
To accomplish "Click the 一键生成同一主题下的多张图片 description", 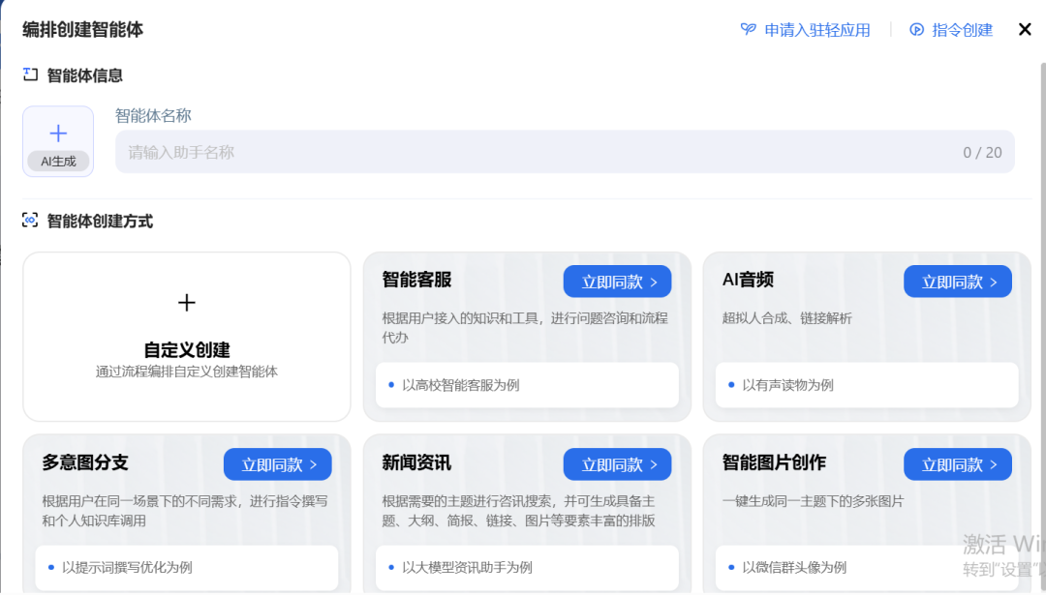I will click(813, 501).
